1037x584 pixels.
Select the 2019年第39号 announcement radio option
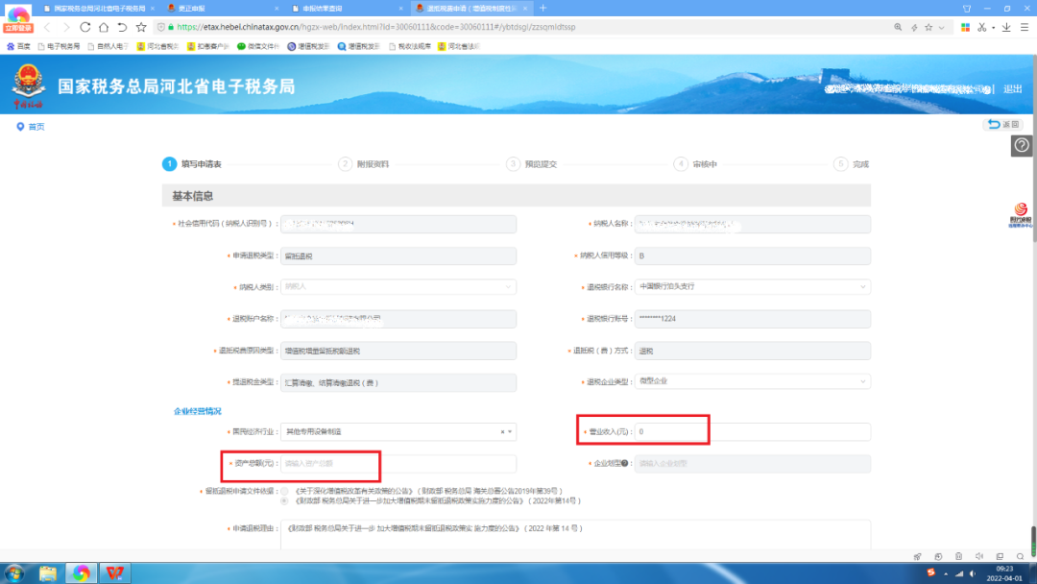click(x=284, y=492)
